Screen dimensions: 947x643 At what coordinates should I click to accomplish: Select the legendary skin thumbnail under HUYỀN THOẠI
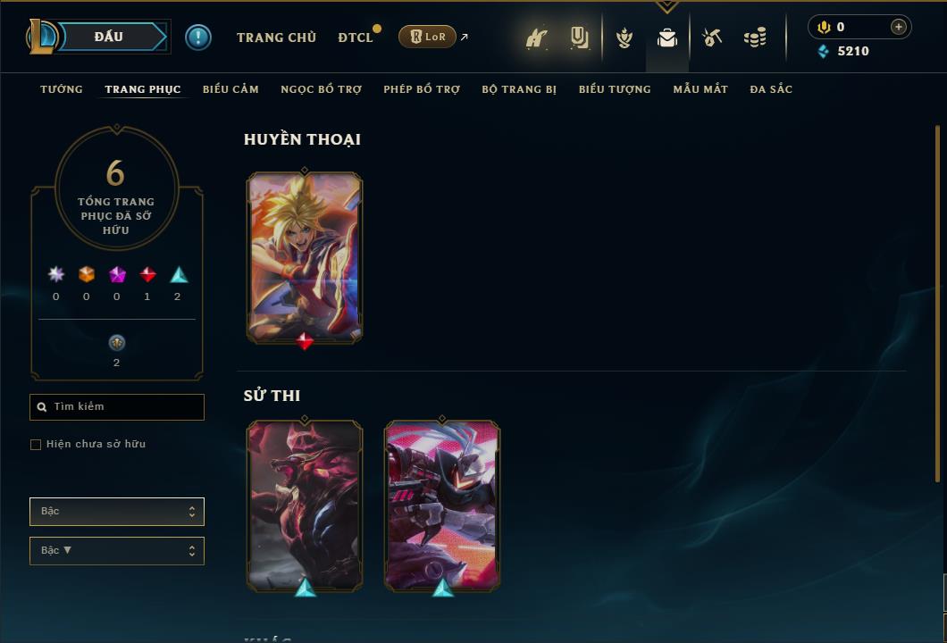305,258
